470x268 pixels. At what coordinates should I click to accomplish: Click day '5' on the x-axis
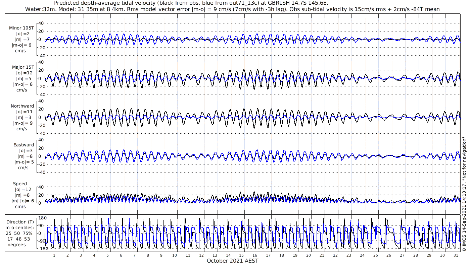click(x=107, y=255)
